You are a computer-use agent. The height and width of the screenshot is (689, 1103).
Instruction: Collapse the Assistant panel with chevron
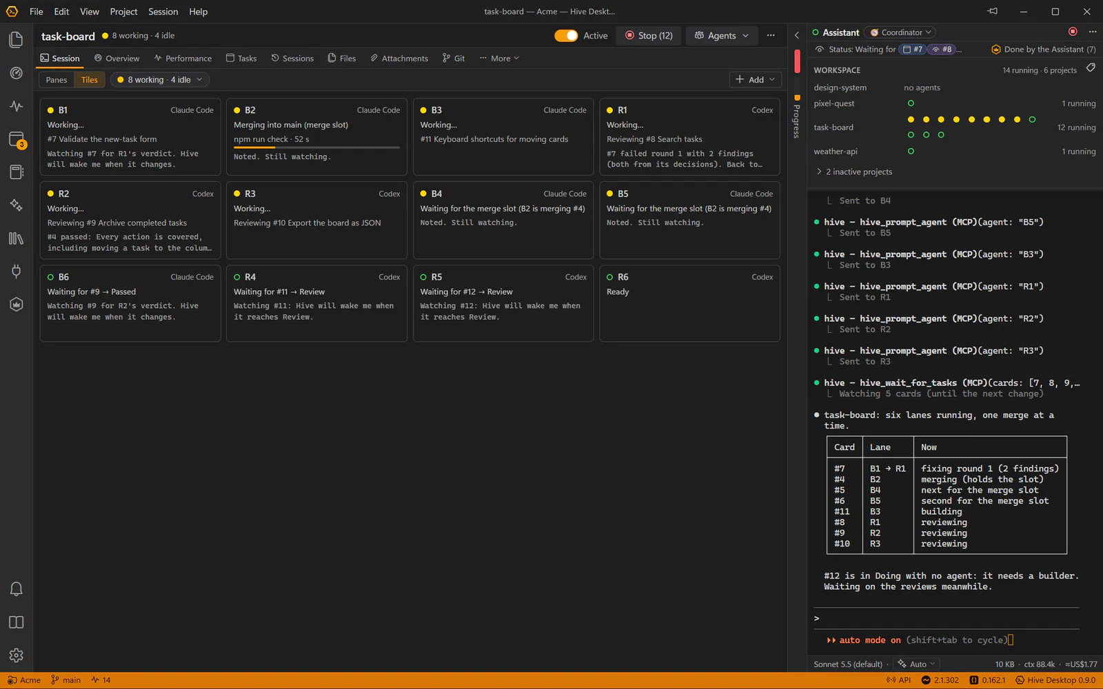(x=797, y=36)
